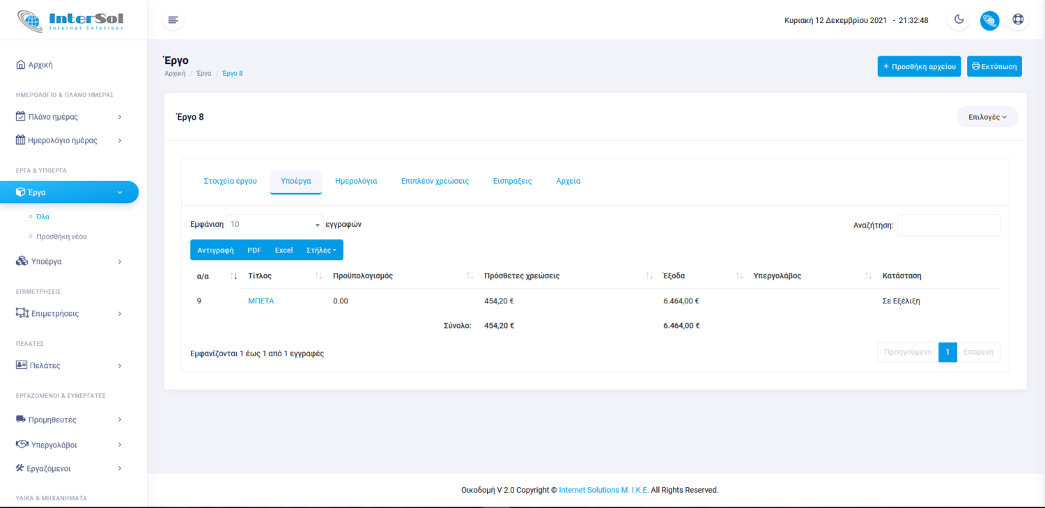1045x508 pixels.
Task: Click Προσθήκη αρχείου button
Action: pos(919,66)
